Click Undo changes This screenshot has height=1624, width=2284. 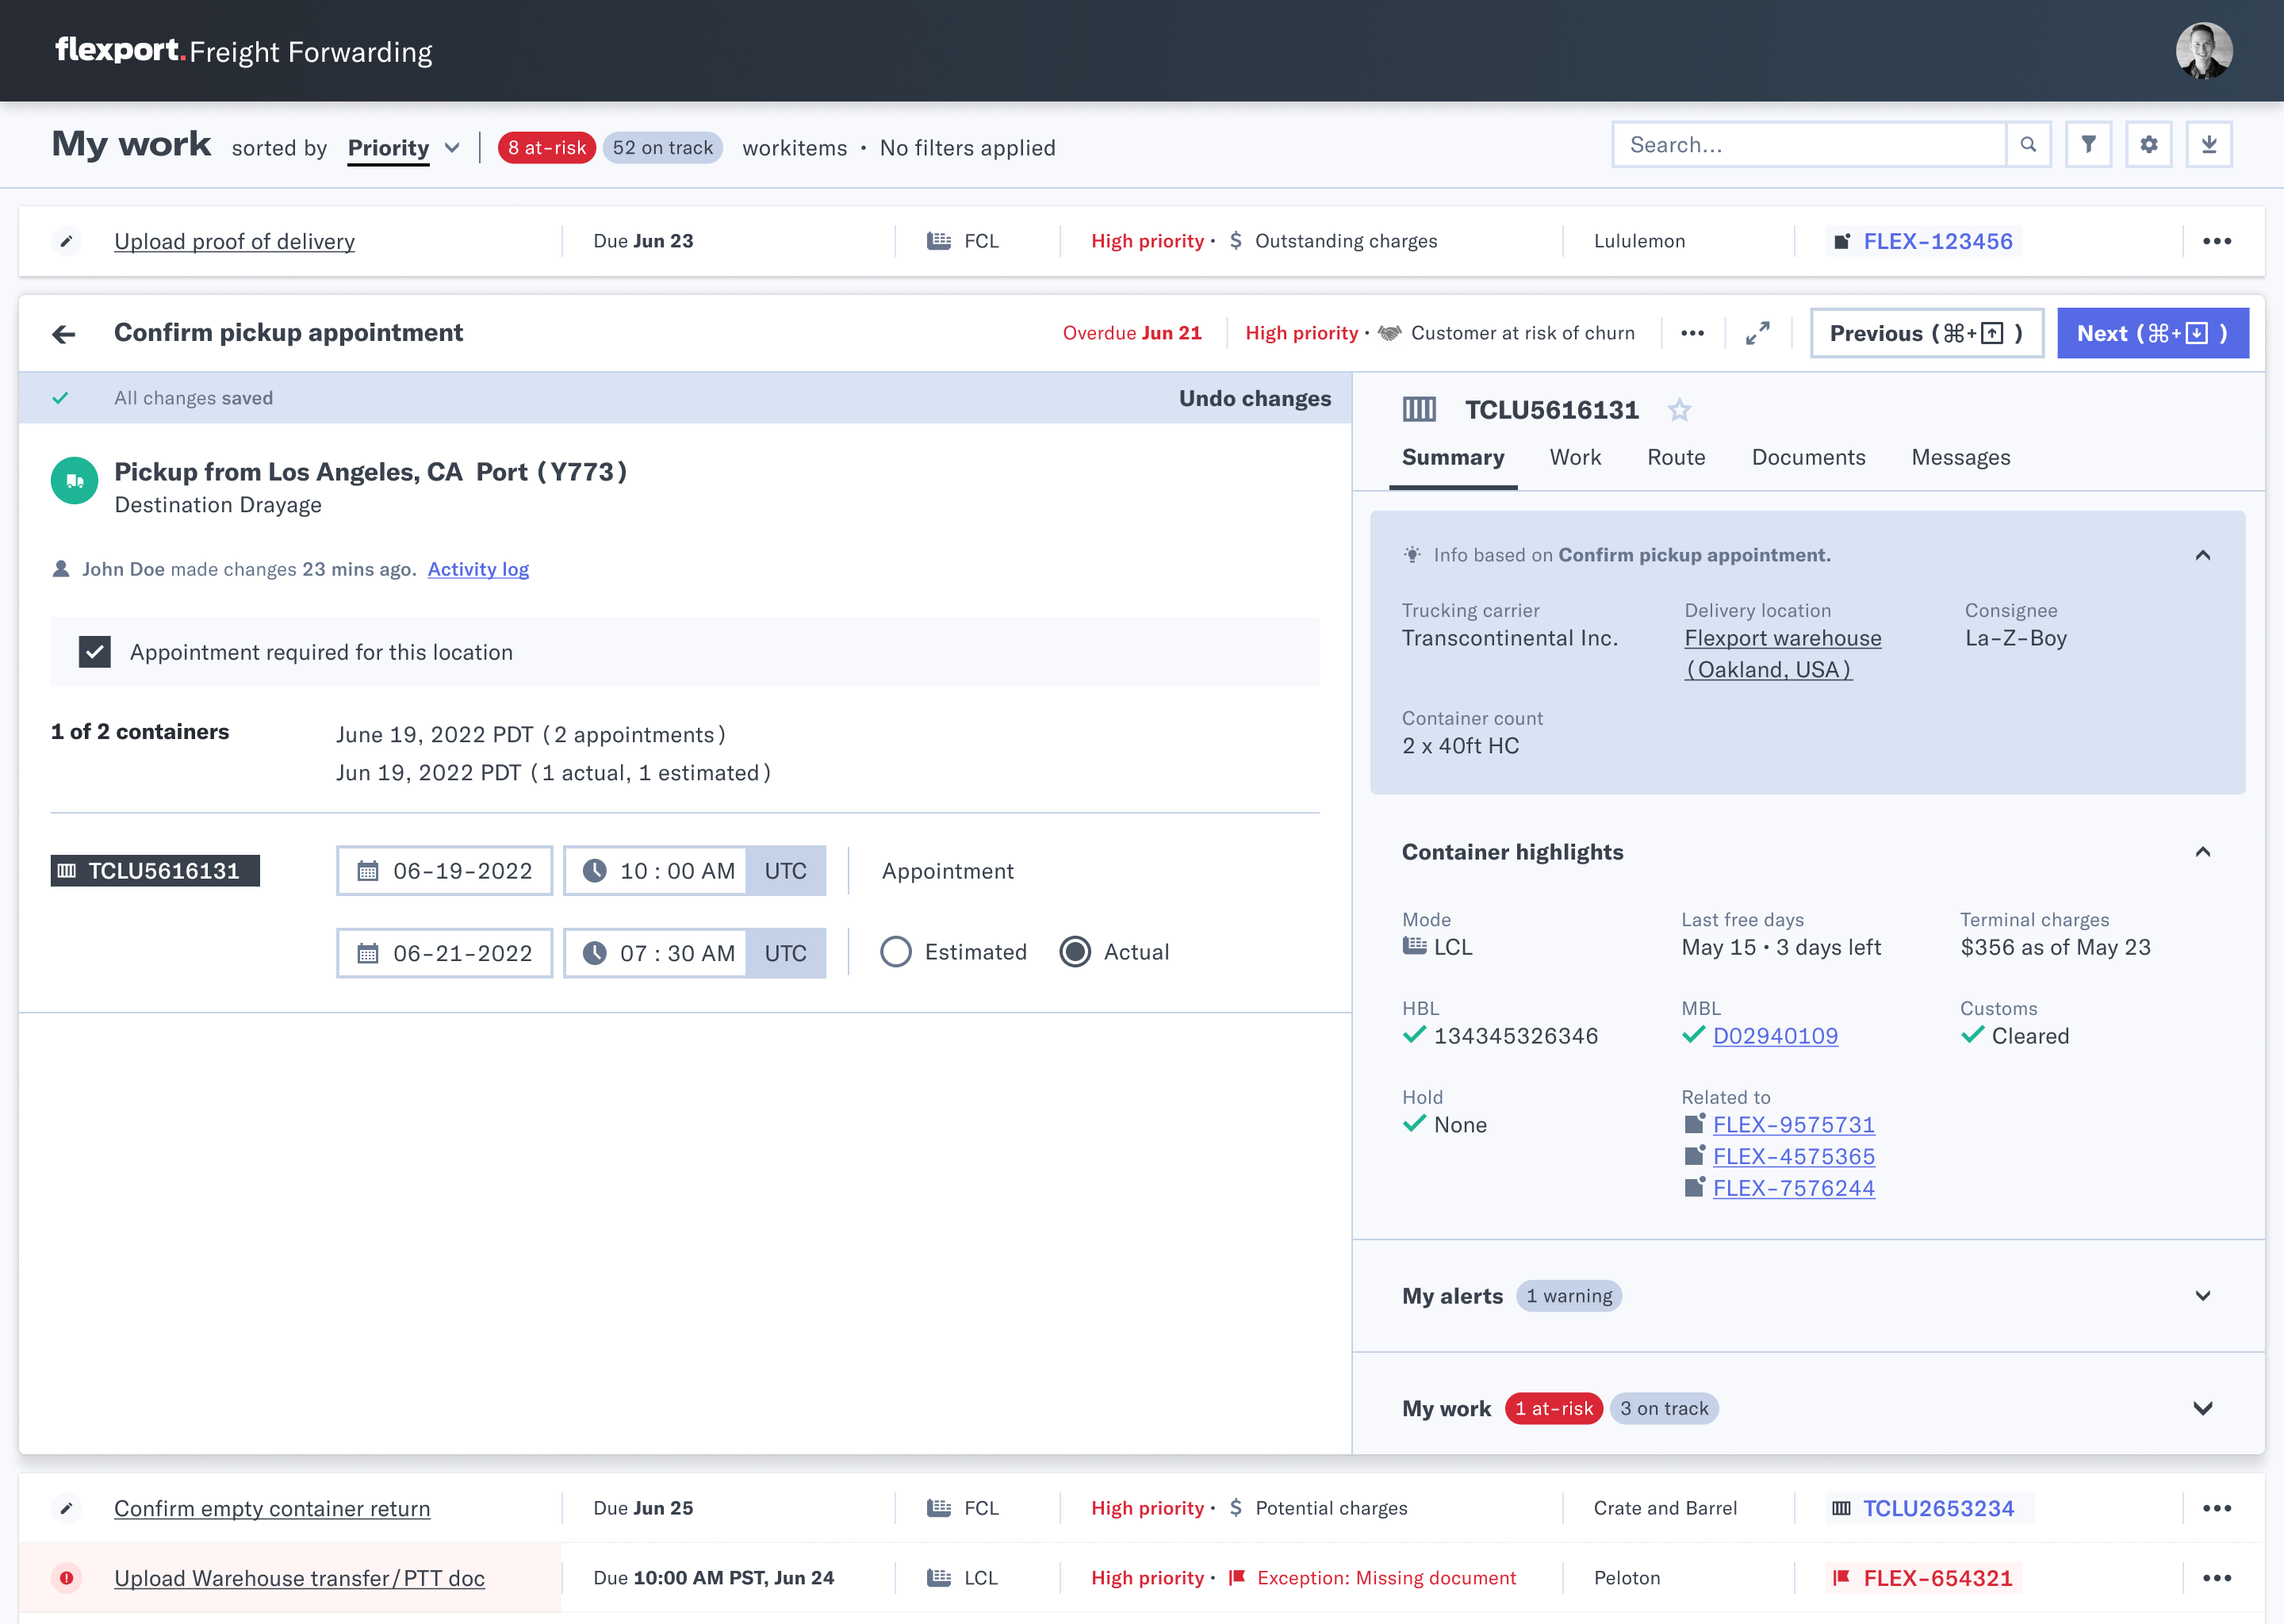click(1255, 398)
